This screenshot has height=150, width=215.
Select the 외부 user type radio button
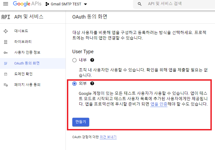click(74, 84)
